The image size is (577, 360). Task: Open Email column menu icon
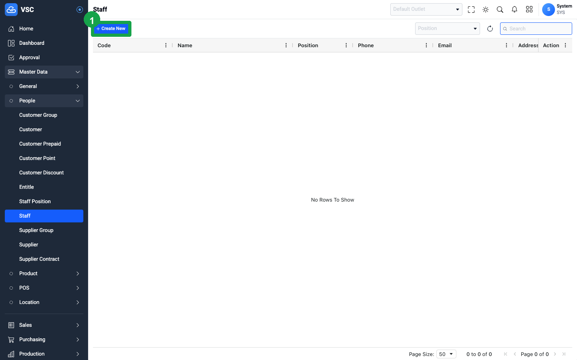coord(506,45)
